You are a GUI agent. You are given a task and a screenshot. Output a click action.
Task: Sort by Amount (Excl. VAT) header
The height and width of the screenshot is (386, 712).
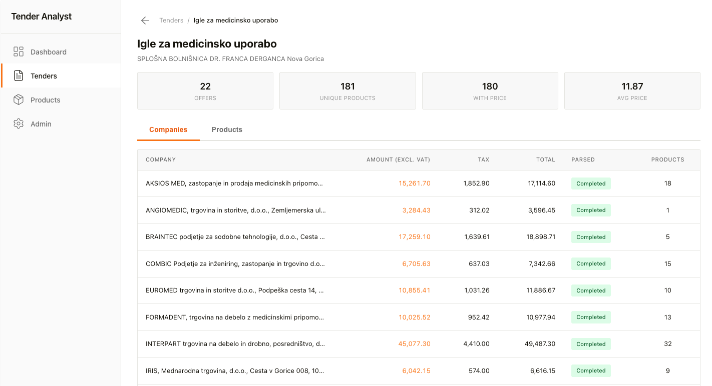pos(399,159)
